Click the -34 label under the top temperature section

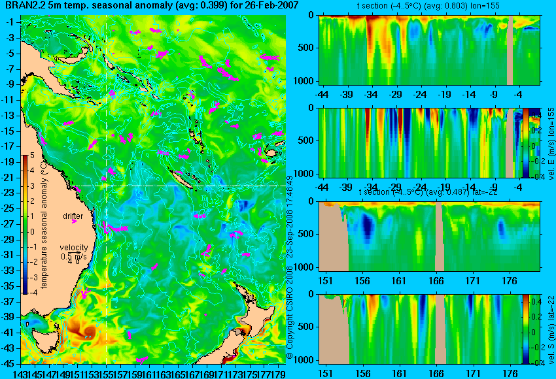[x=371, y=95]
